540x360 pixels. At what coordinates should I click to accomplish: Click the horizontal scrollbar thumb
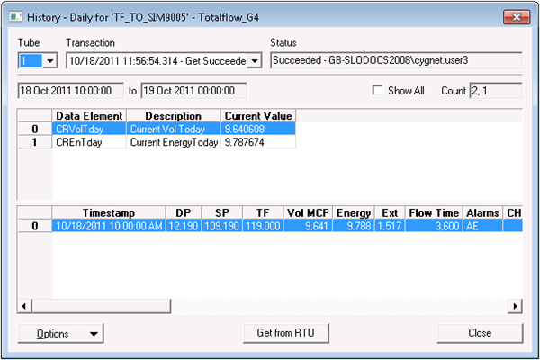[x=101, y=306]
